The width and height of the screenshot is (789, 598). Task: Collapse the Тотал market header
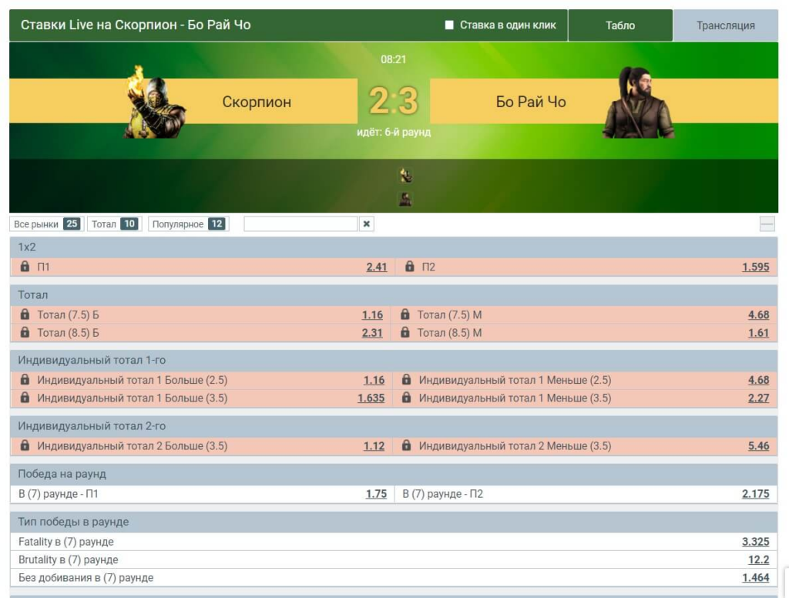coord(394,295)
